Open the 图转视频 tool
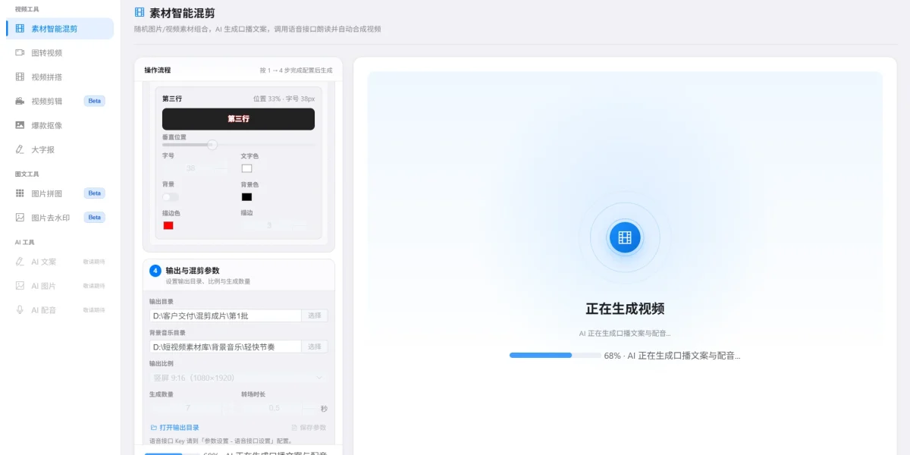The width and height of the screenshot is (910, 455). click(60, 53)
